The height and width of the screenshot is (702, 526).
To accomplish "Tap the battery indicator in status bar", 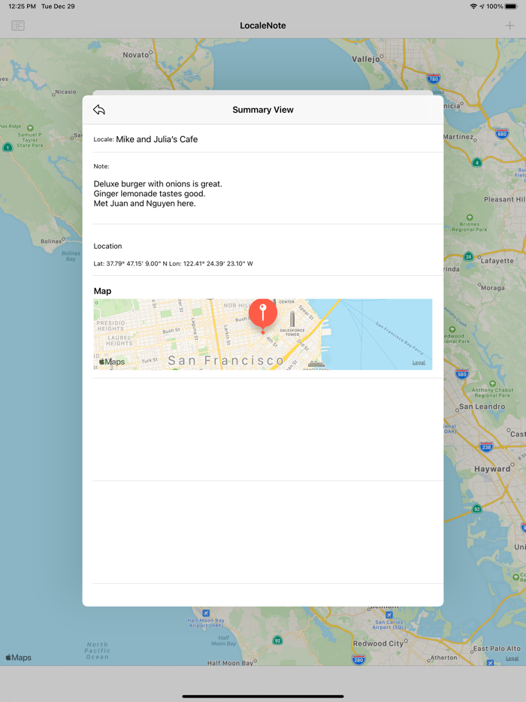I will pos(511,6).
